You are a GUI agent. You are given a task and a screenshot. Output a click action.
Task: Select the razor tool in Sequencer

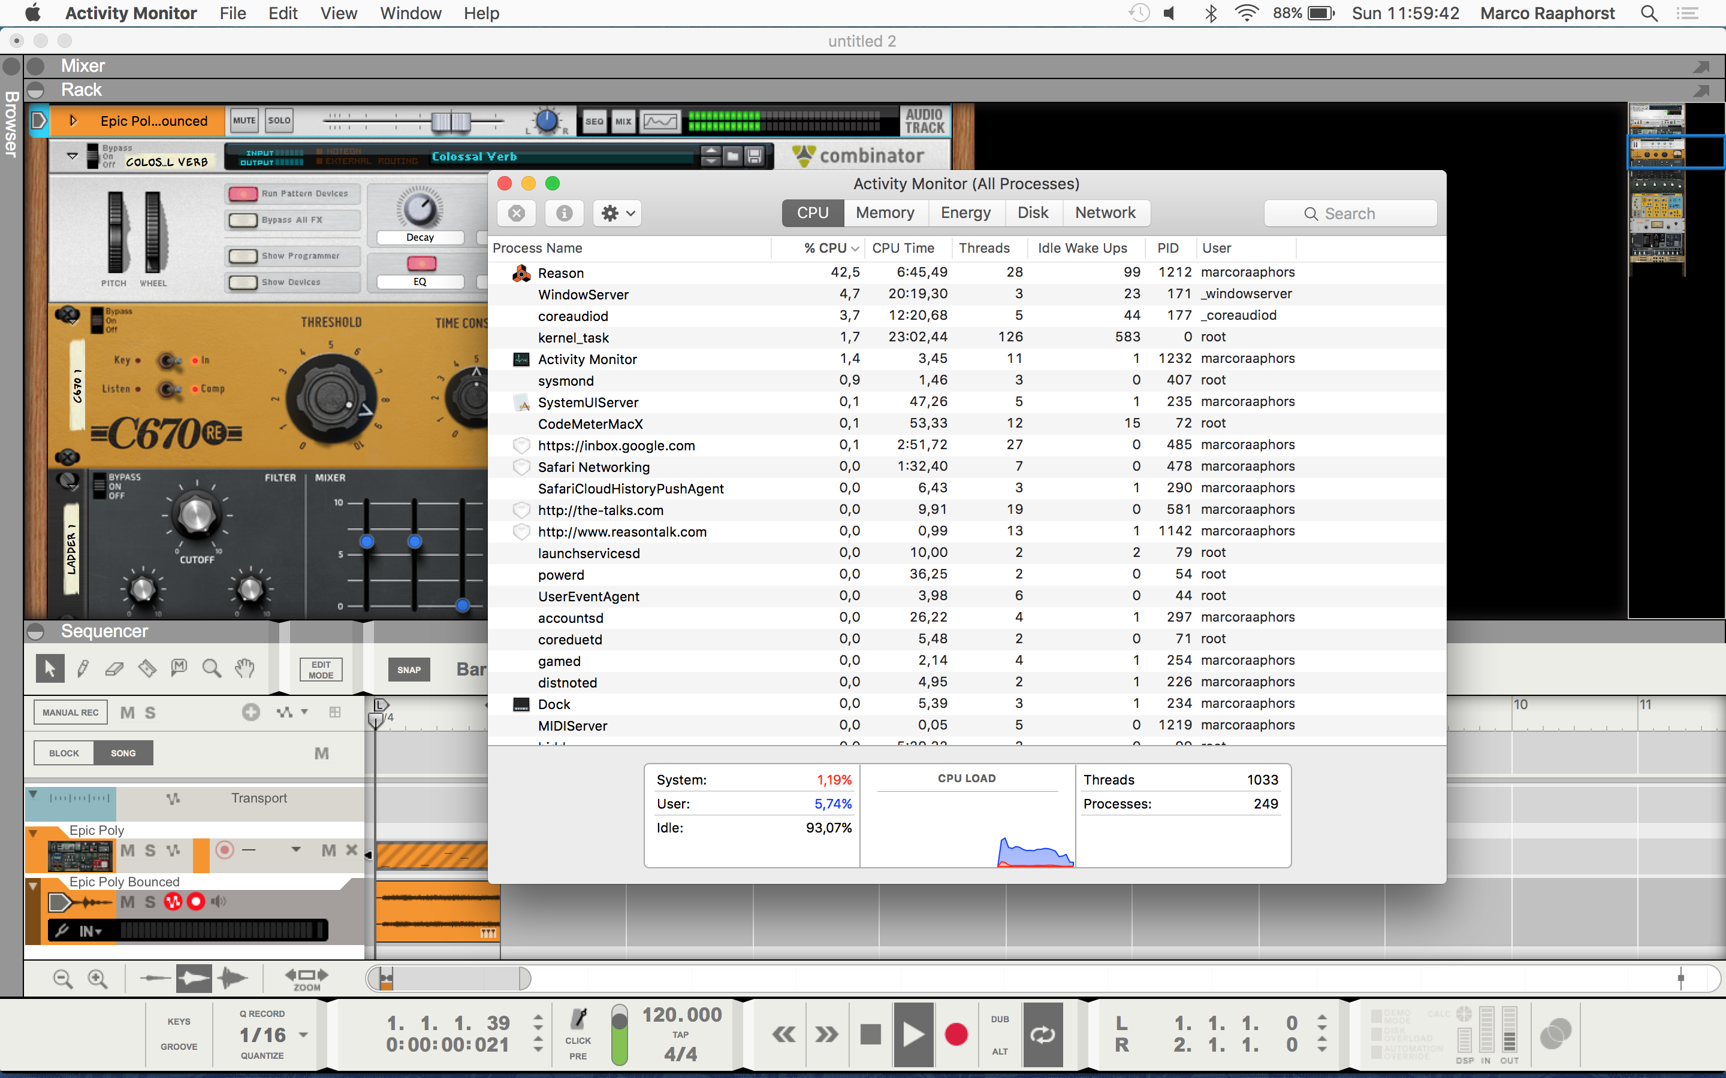[x=147, y=668]
